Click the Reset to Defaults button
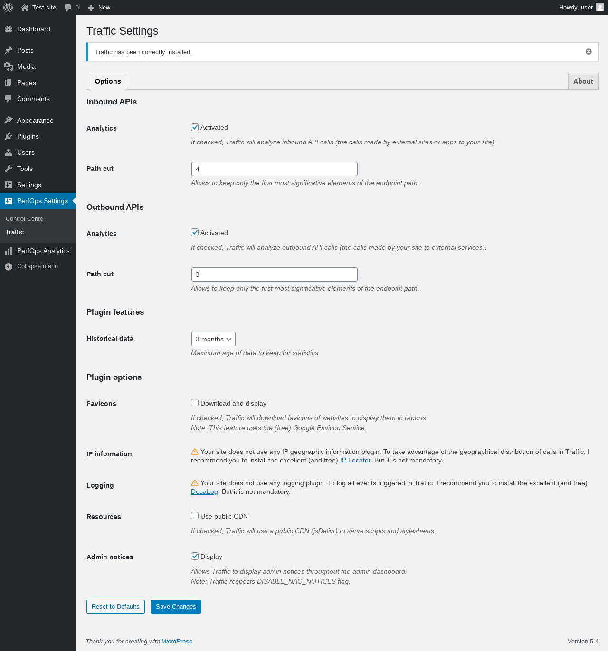Screen dimensions: 608x651 115,607
